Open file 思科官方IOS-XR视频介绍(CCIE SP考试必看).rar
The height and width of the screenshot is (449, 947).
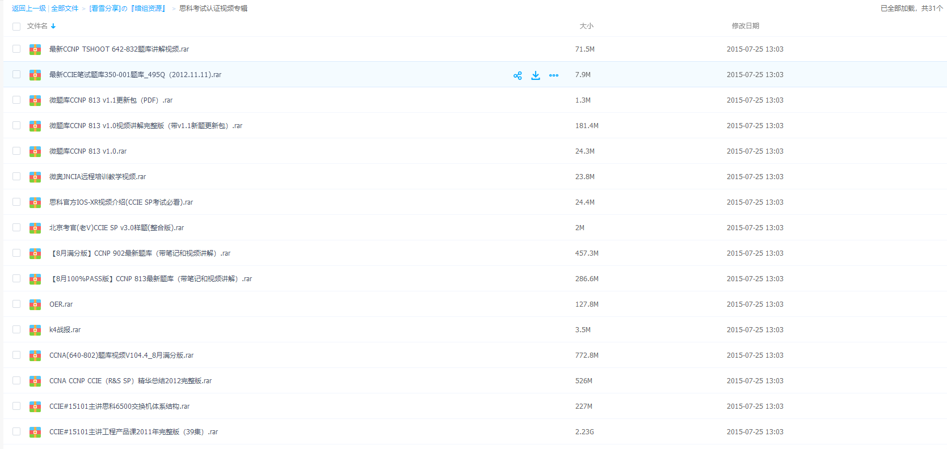coord(121,202)
